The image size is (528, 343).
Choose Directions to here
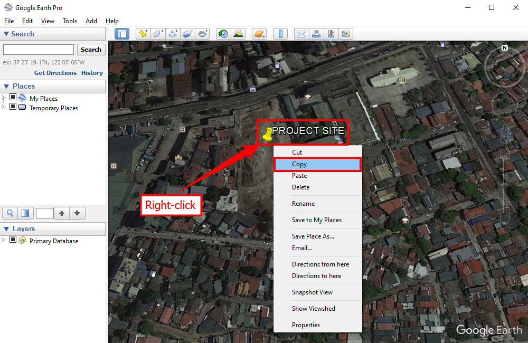(x=317, y=276)
